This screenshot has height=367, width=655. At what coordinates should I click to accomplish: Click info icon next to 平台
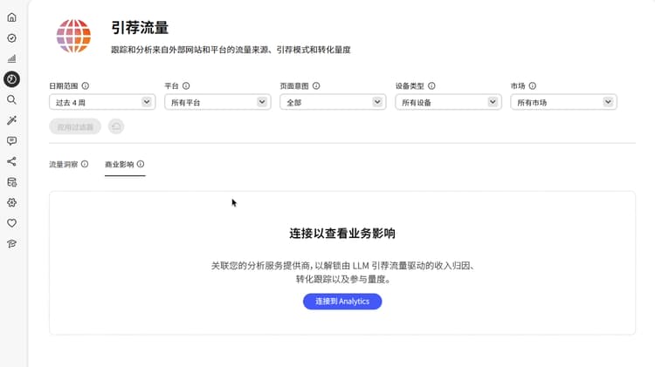click(186, 85)
